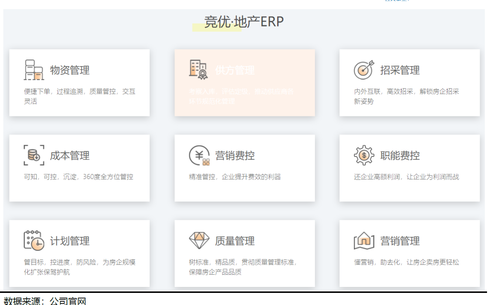Click description '便捷下单，过程追溯，质量管控，交互灵活'
This screenshot has height=305, width=494.
[80, 96]
